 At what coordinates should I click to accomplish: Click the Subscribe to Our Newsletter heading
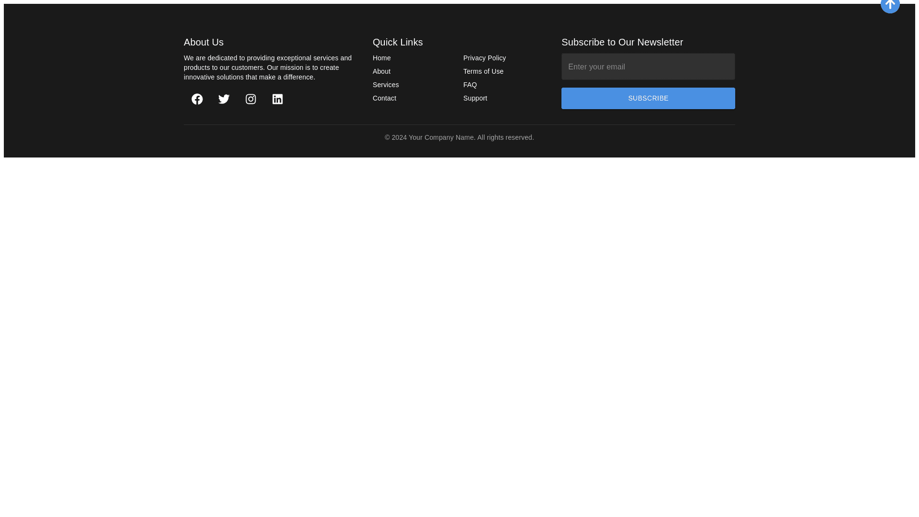[x=622, y=42]
